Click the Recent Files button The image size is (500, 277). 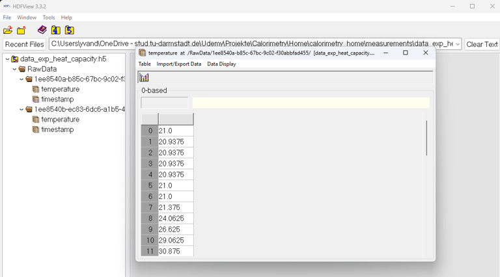[x=25, y=44]
